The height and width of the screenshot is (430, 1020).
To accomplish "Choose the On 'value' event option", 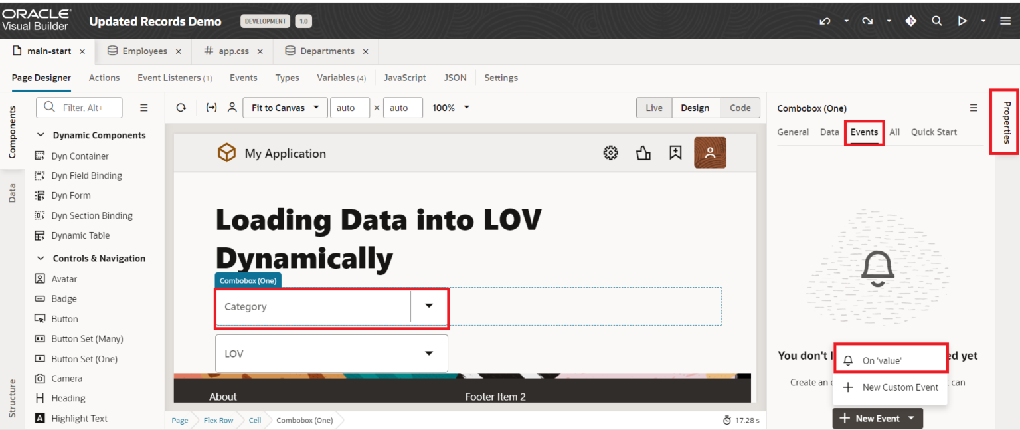I will 890,360.
